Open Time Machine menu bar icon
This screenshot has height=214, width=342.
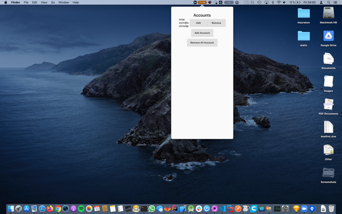pos(259,3)
